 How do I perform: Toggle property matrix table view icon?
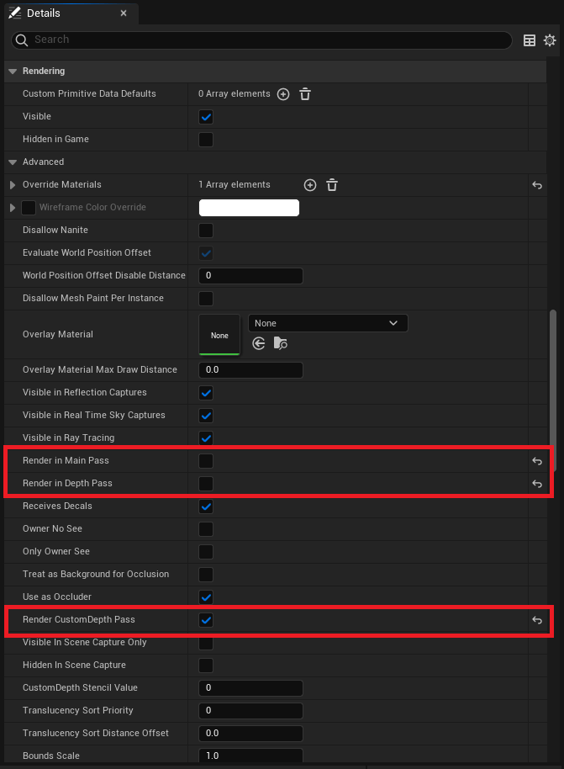(x=530, y=40)
